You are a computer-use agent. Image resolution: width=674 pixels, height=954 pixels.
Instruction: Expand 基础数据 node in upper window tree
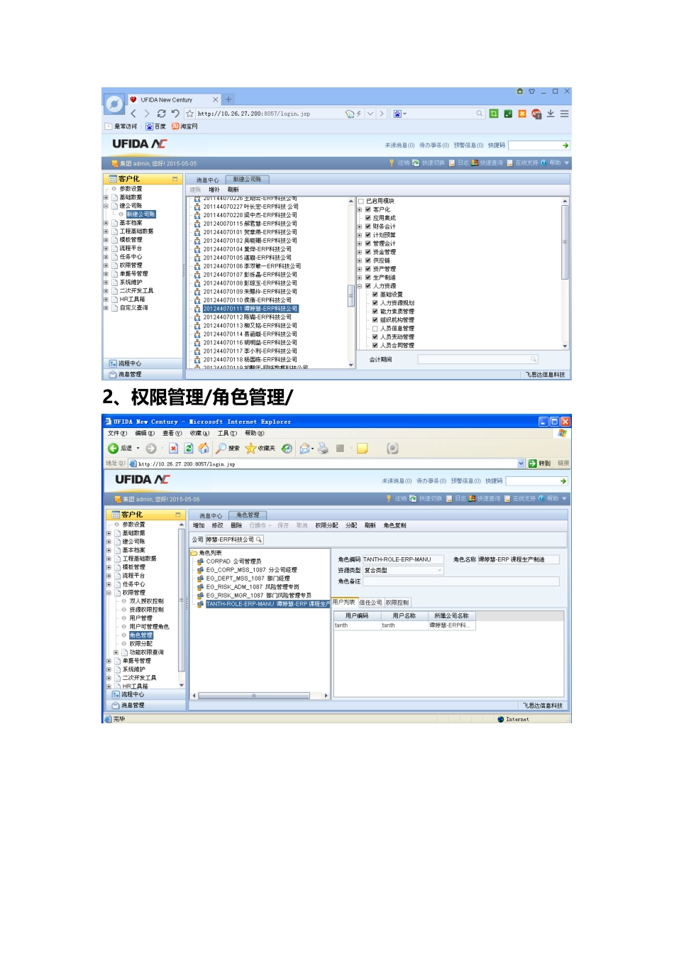pyautogui.click(x=106, y=198)
